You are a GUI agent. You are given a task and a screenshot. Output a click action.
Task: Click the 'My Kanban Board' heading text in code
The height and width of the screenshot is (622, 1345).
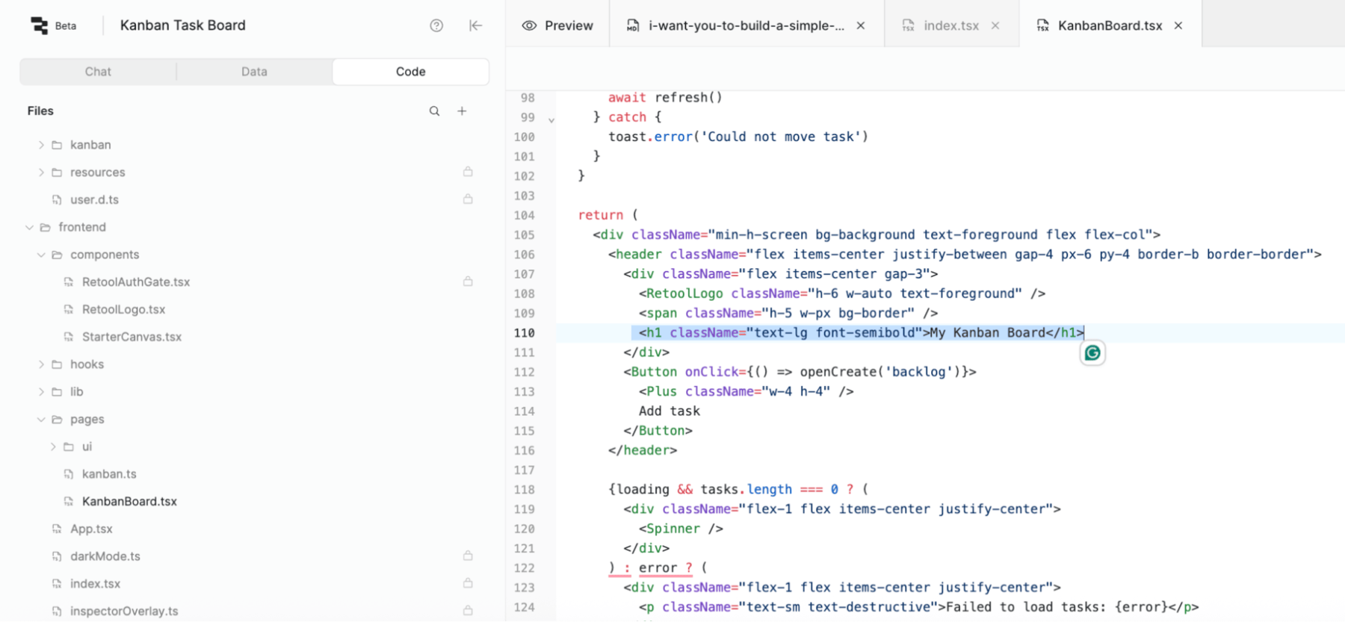(x=988, y=333)
